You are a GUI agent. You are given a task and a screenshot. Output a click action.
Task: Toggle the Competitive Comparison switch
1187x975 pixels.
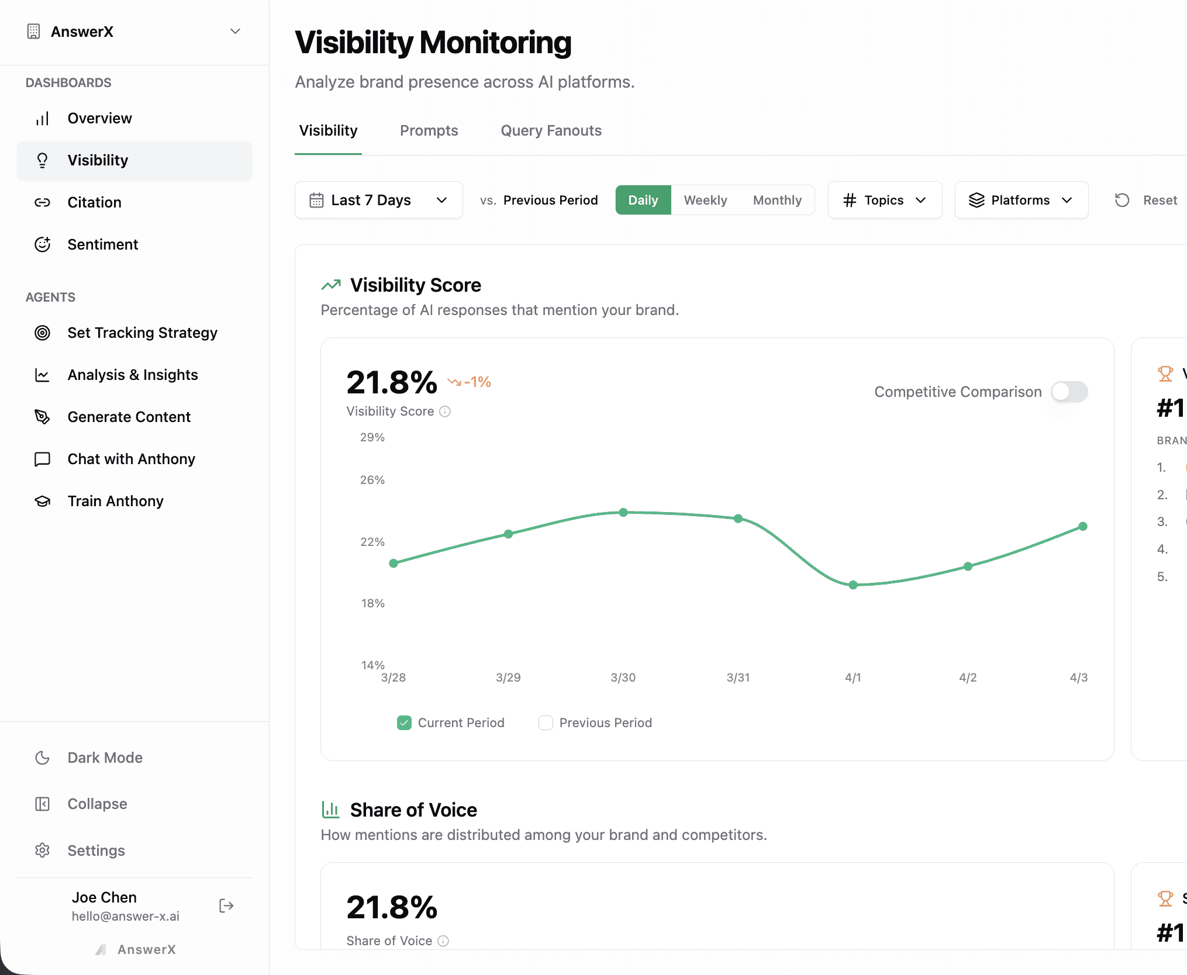point(1069,392)
